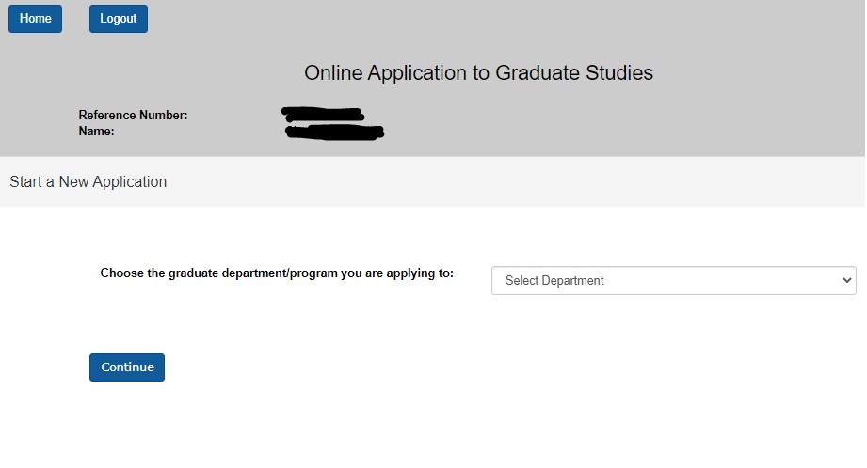This screenshot has width=867, height=468.
Task: Click the "applying to:" text beside dropdown
Action: tap(420, 273)
